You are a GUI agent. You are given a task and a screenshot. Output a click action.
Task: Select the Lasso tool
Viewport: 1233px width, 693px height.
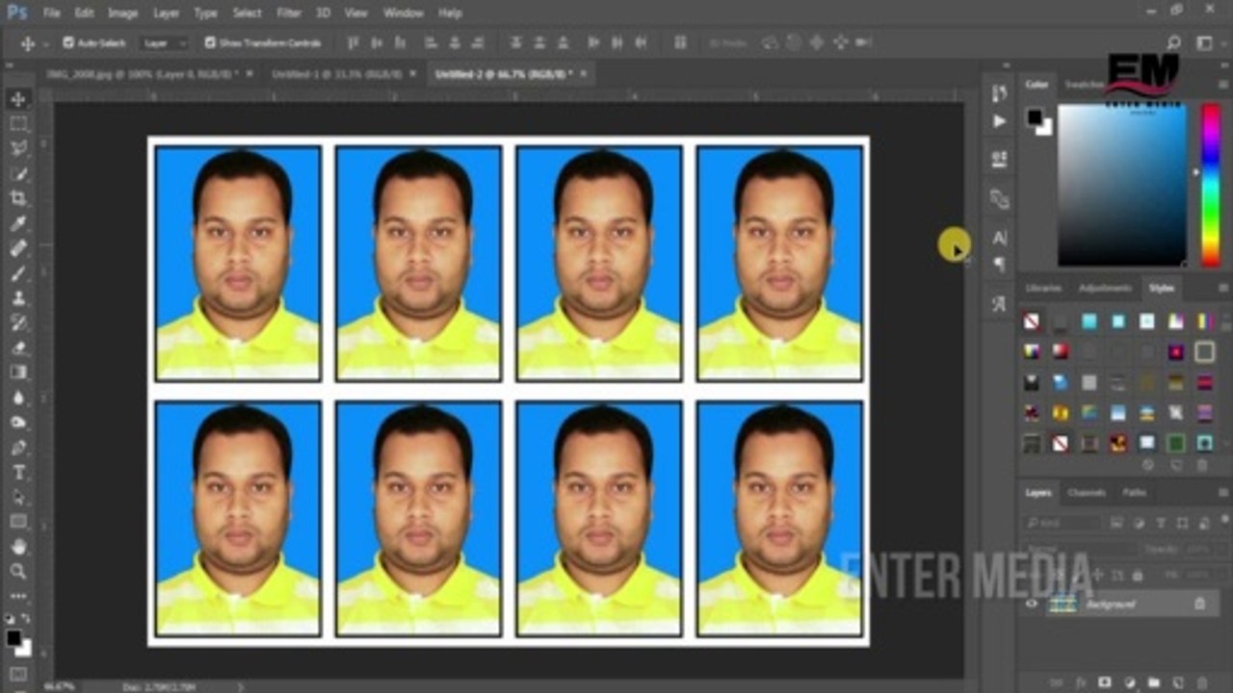(18, 149)
